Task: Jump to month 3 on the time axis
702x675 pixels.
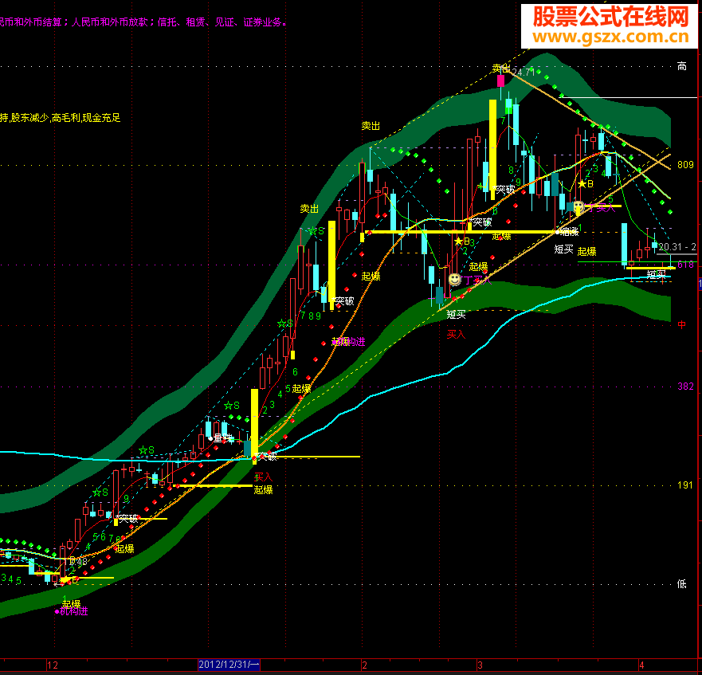Action: pos(480,665)
